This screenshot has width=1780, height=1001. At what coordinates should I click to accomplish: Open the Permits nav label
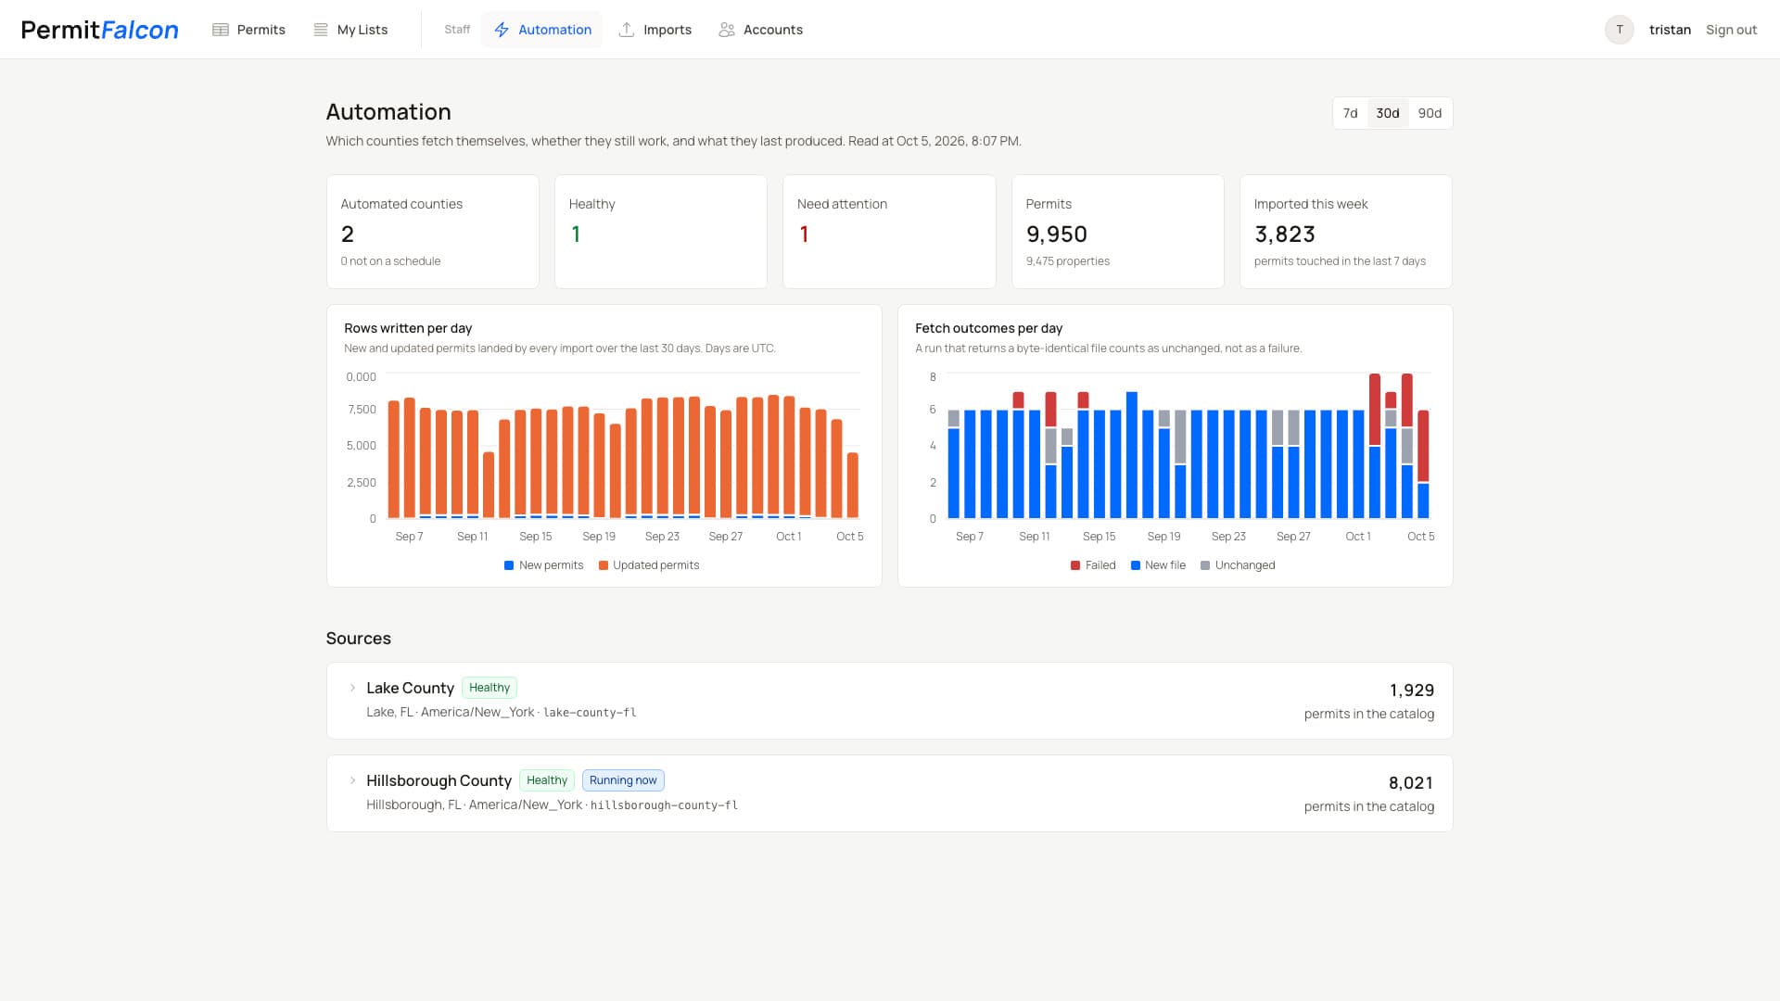[261, 30]
